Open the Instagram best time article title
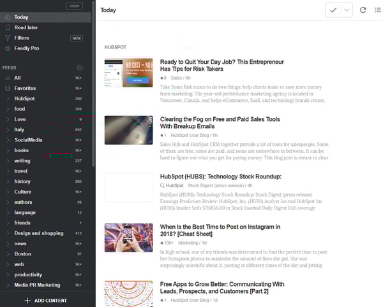The width and height of the screenshot is (383, 307). (219, 231)
